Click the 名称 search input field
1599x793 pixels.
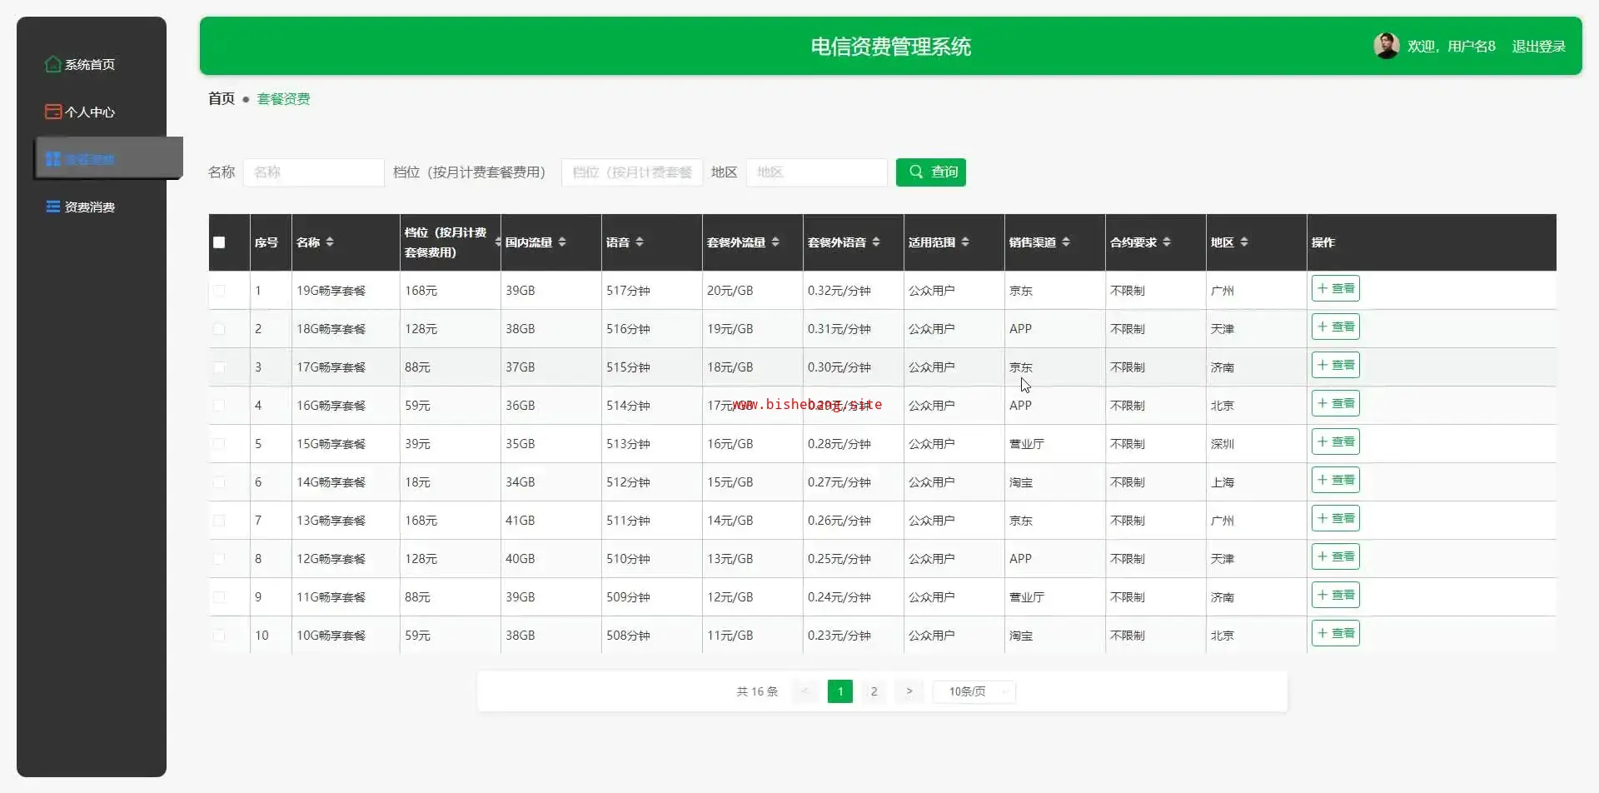314,172
